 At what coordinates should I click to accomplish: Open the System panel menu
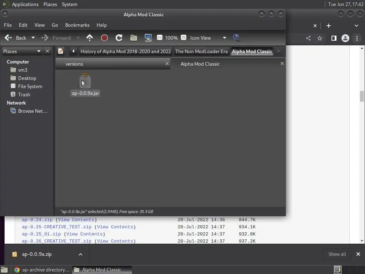coord(70,4)
